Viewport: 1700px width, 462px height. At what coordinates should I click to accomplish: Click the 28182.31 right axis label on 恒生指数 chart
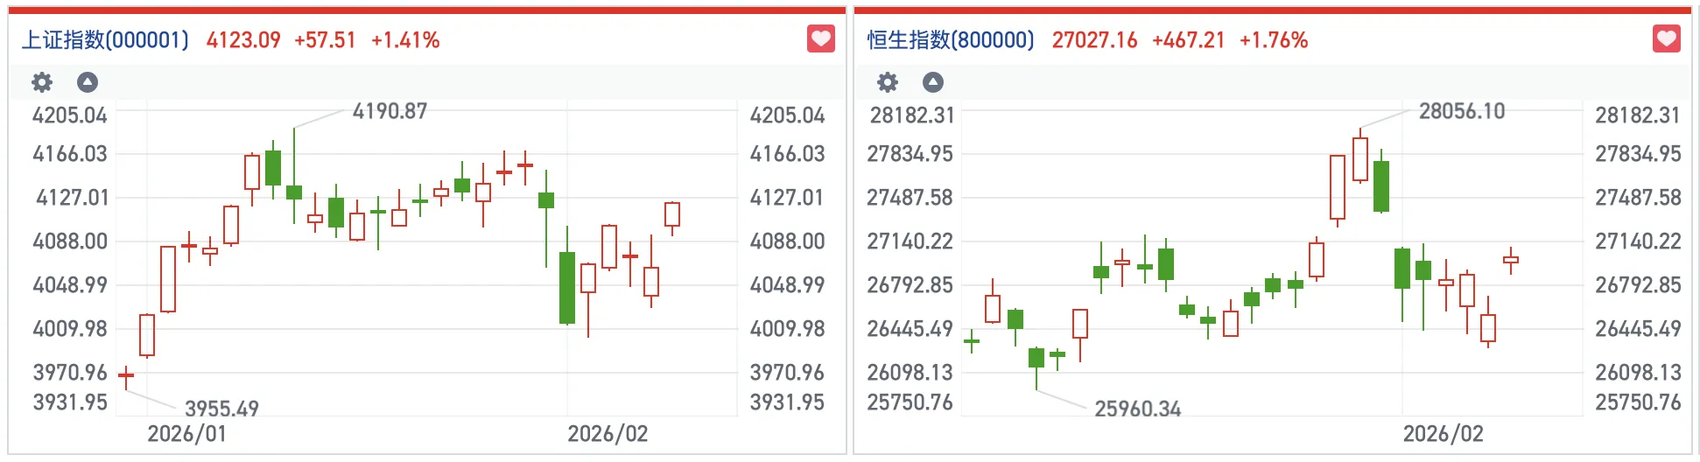coord(1638,115)
